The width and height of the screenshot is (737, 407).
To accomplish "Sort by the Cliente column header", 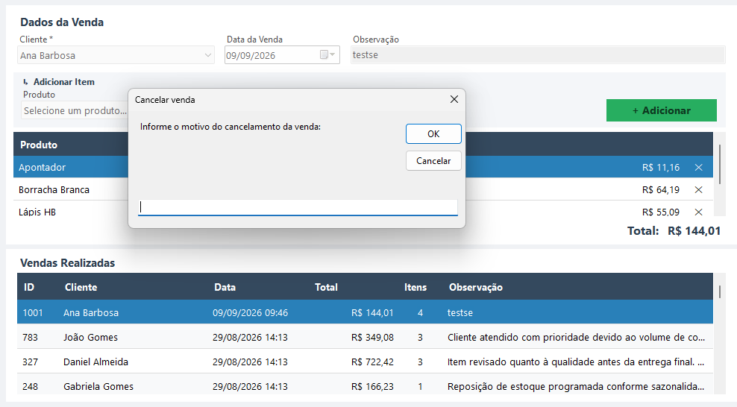I will (x=81, y=287).
